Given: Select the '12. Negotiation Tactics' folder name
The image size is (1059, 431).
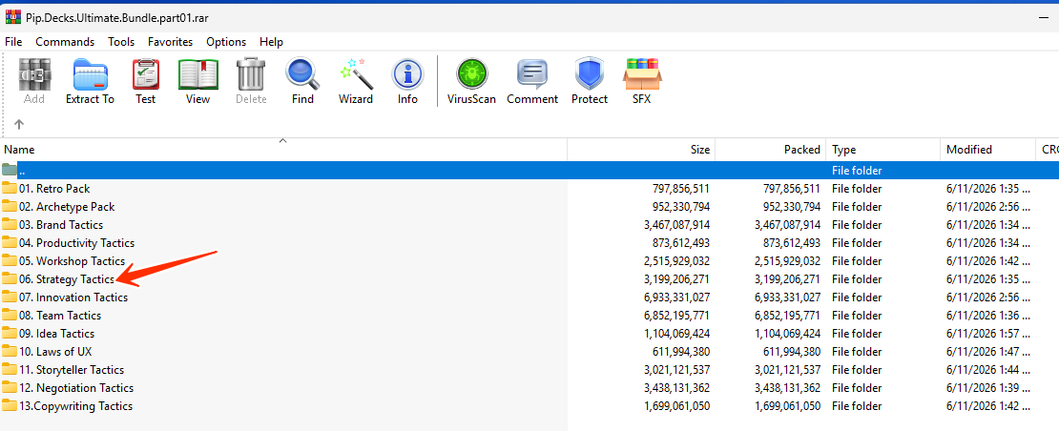Looking at the screenshot, I should pyautogui.click(x=76, y=388).
